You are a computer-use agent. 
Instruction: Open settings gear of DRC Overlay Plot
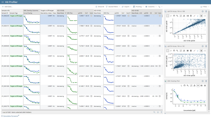pyautogui.click(x=203, y=81)
